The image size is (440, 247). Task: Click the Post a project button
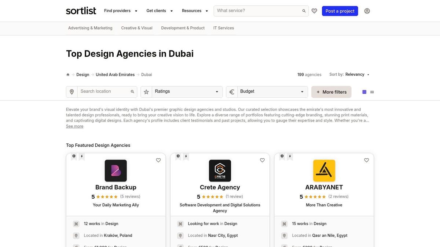point(340,10)
